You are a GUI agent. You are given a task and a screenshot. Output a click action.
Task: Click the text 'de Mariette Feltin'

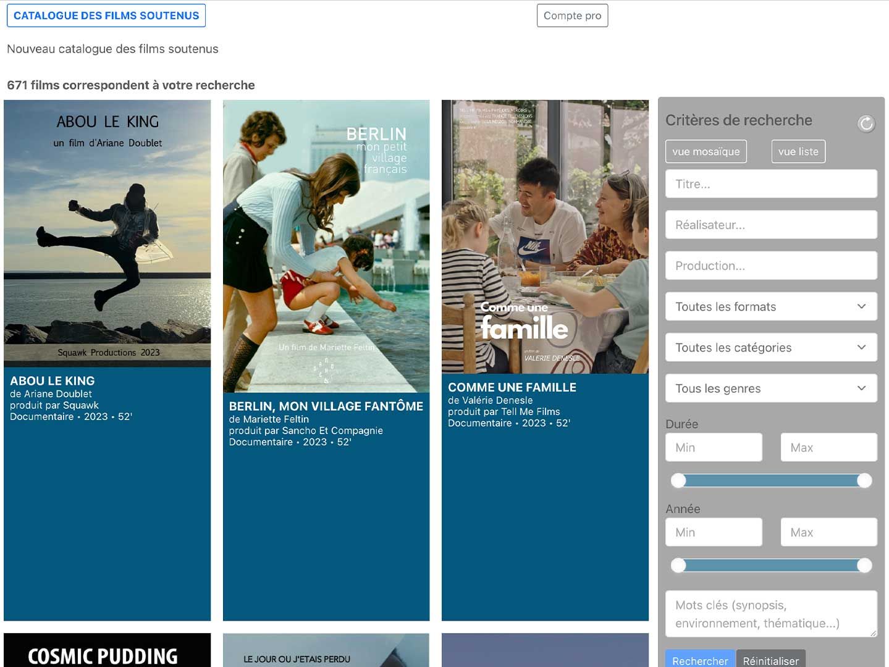click(269, 419)
